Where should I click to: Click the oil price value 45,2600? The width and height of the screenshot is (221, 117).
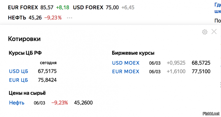click(83, 103)
